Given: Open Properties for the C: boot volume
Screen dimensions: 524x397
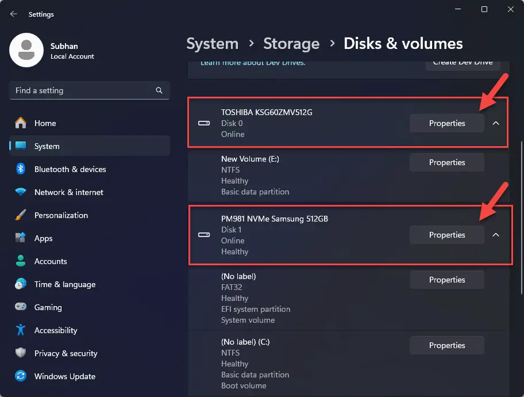Looking at the screenshot, I should tap(446, 345).
